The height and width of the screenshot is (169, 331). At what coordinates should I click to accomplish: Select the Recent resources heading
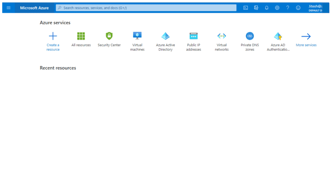click(x=58, y=68)
